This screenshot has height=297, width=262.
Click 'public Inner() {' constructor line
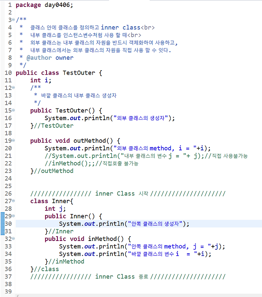(74, 216)
